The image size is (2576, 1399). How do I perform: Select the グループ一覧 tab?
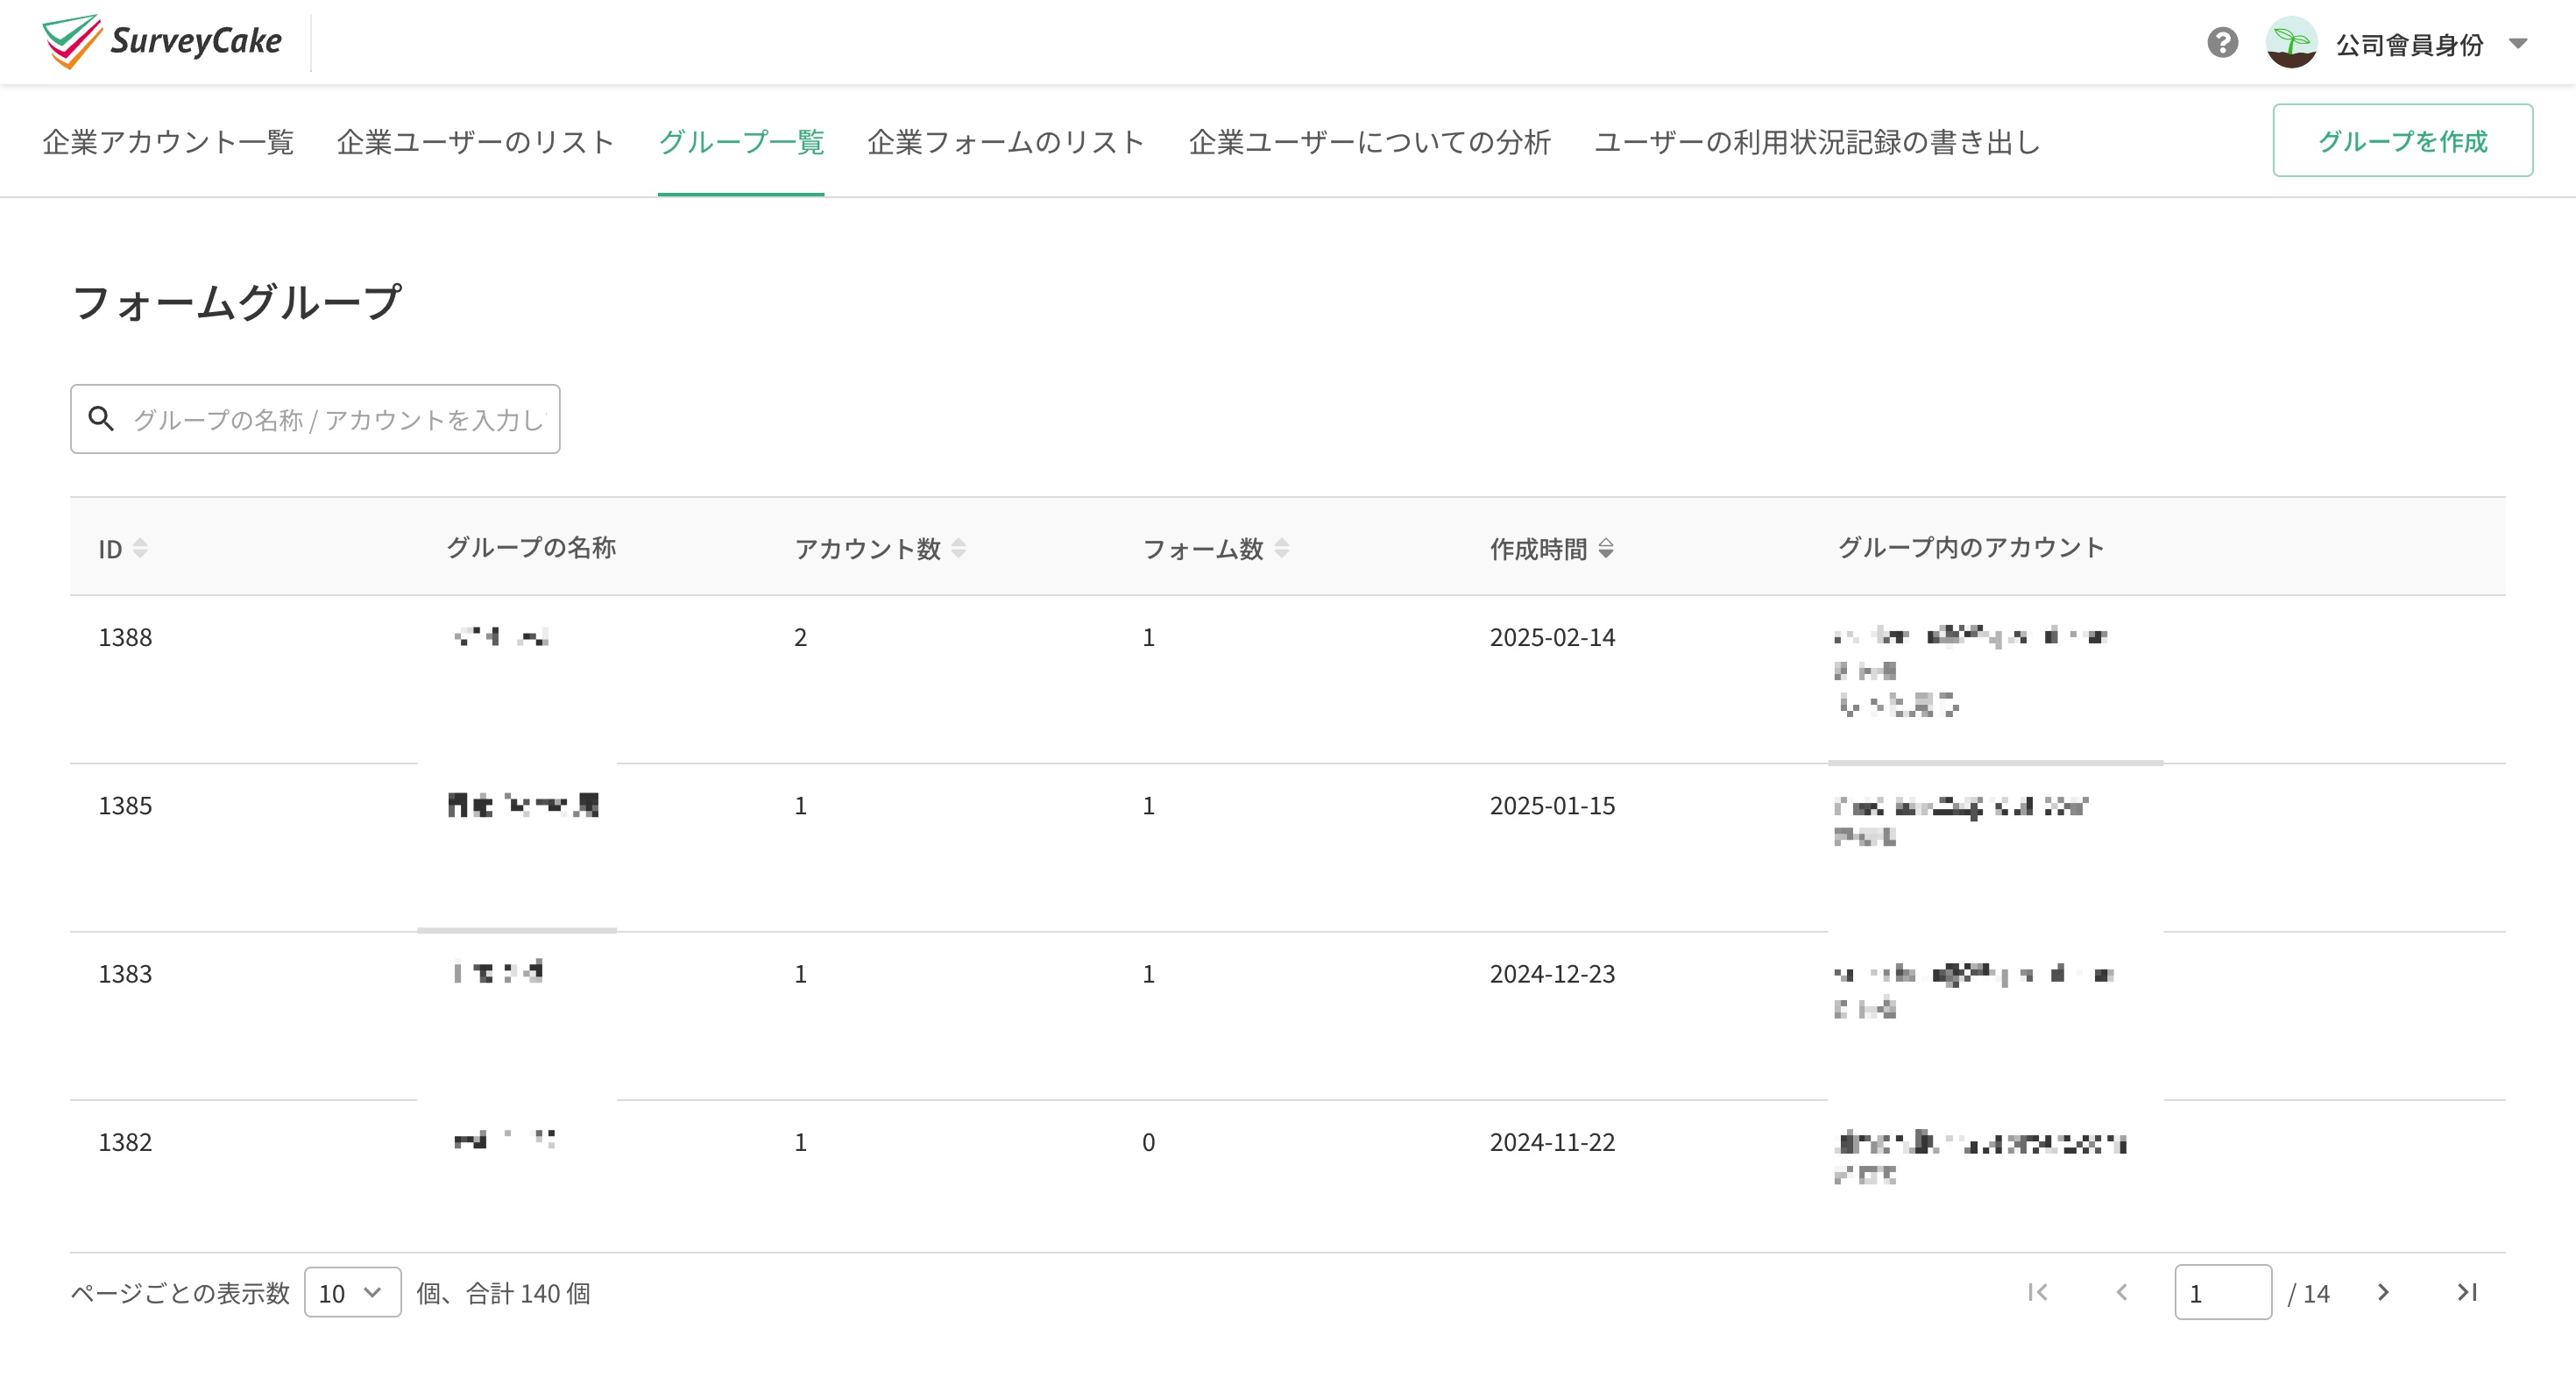click(x=741, y=142)
